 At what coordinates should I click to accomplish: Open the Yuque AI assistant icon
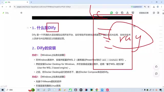pos(111,13)
